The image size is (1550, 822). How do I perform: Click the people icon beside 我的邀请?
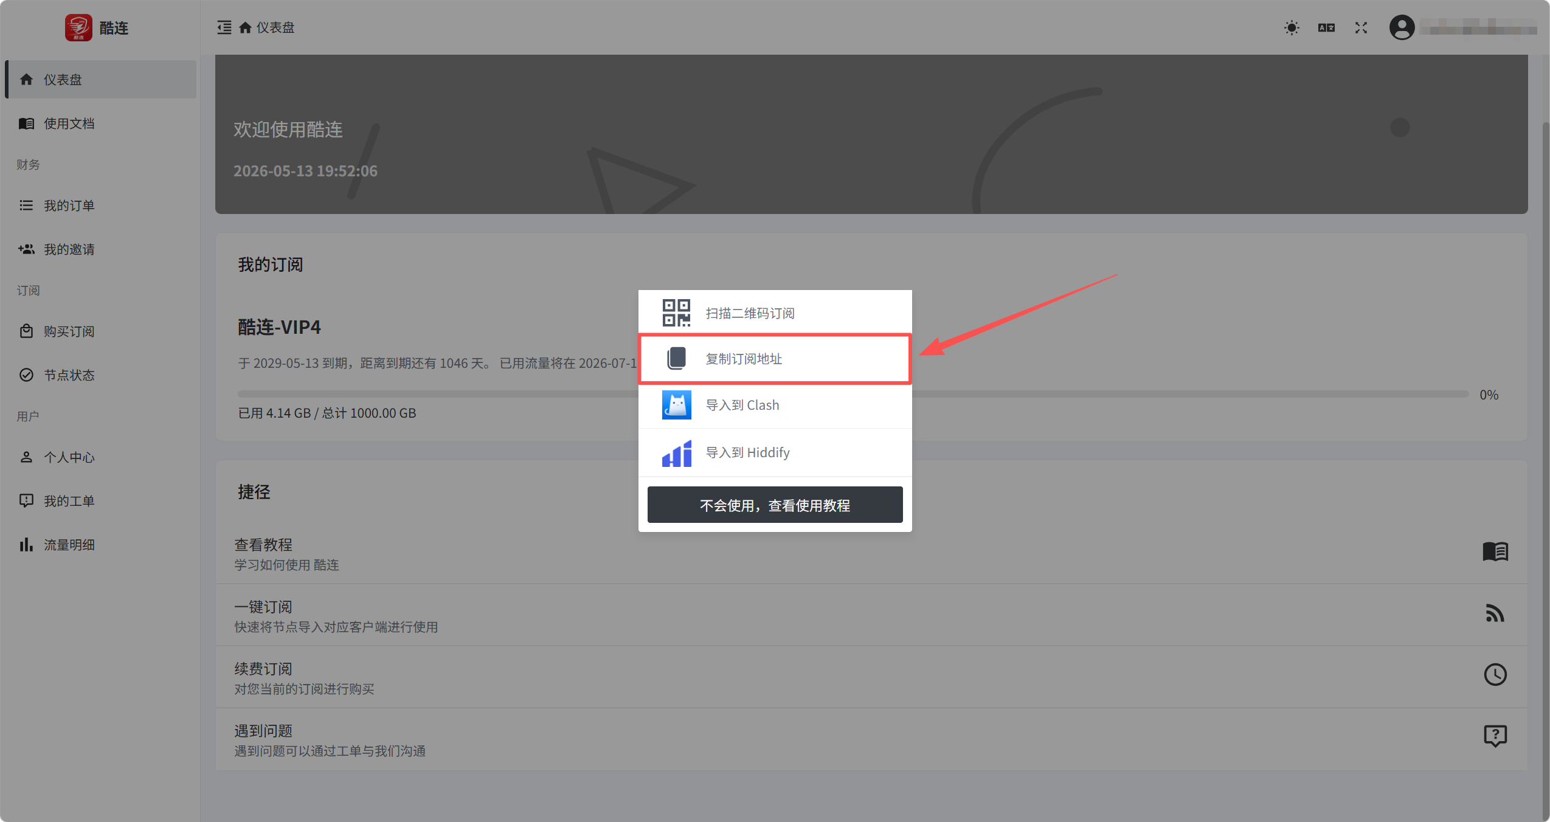click(26, 249)
